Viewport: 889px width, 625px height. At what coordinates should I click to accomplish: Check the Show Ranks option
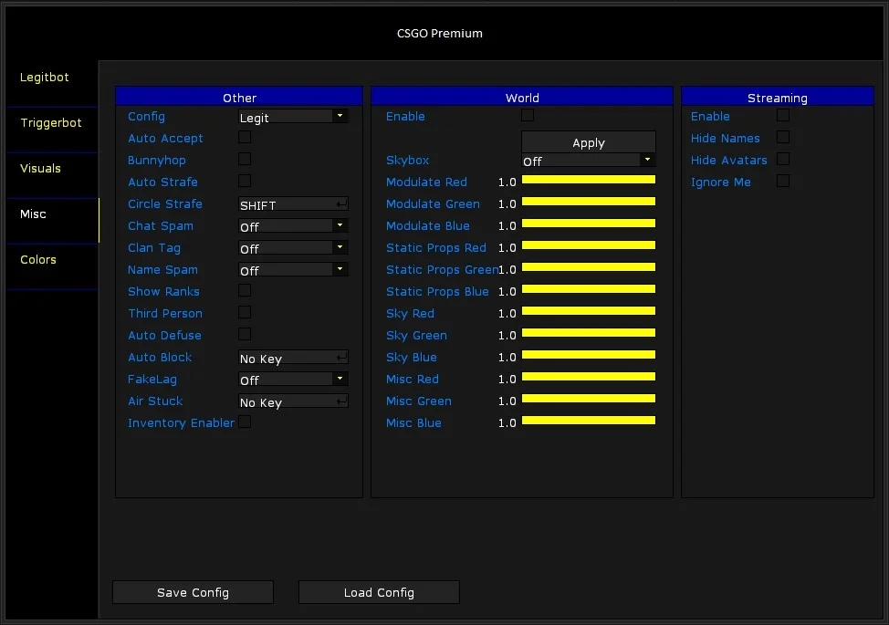pyautogui.click(x=245, y=291)
